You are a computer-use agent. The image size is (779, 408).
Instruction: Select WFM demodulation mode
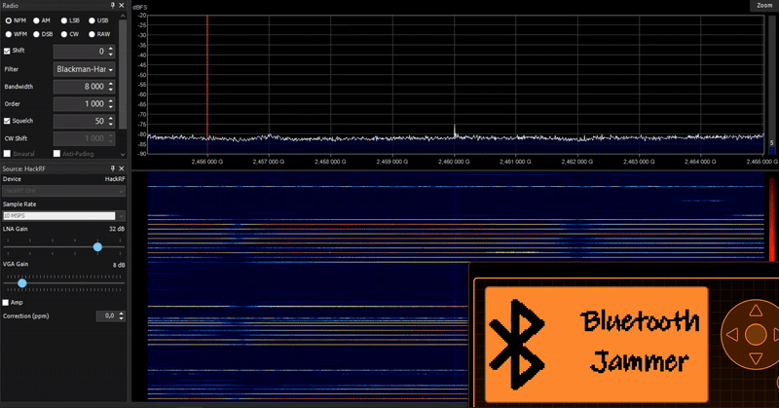pyautogui.click(x=9, y=34)
